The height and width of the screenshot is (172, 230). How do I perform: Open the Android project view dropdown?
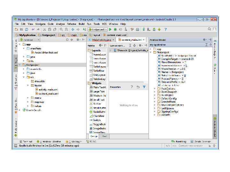click(30, 40)
